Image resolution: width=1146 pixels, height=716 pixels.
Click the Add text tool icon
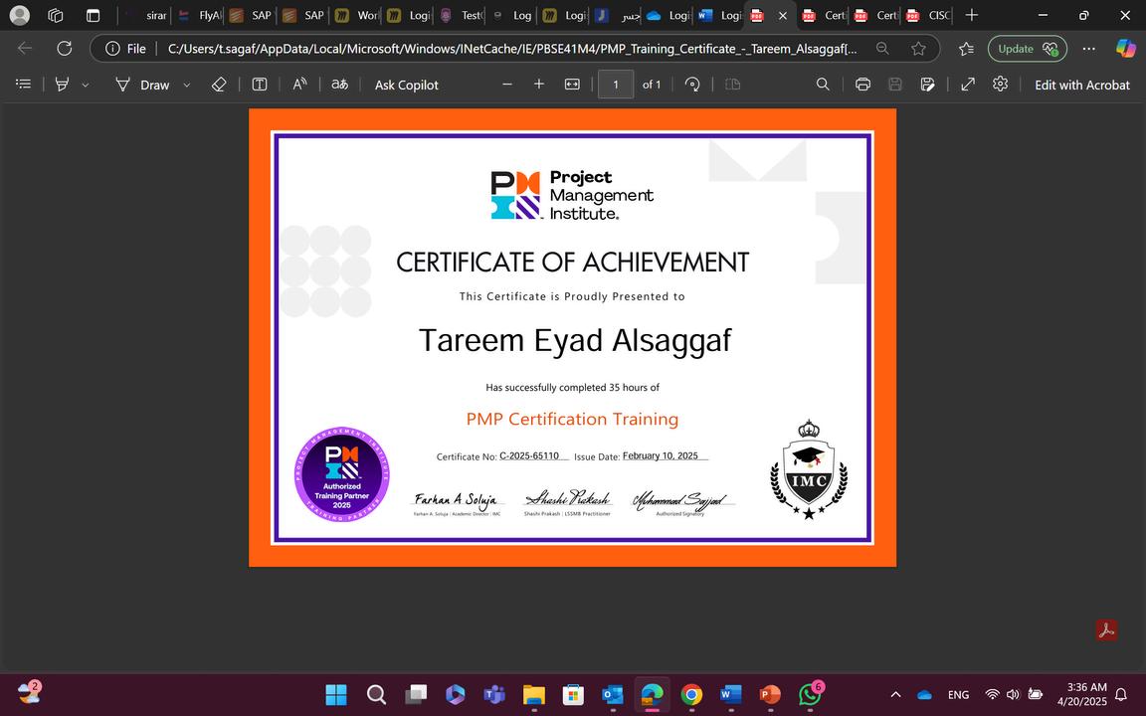(260, 84)
